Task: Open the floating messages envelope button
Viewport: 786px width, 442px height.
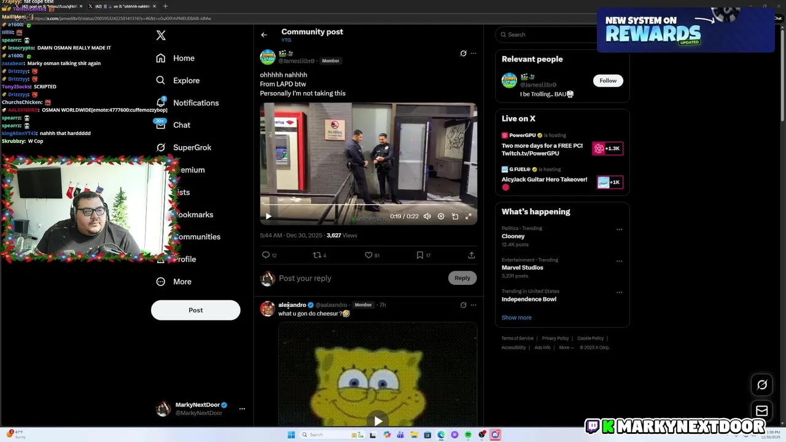Action: coord(762,411)
